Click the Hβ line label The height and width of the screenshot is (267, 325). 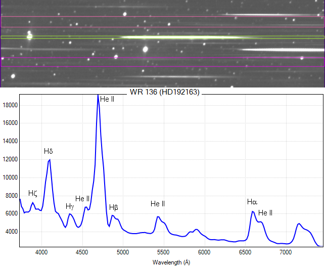114,207
